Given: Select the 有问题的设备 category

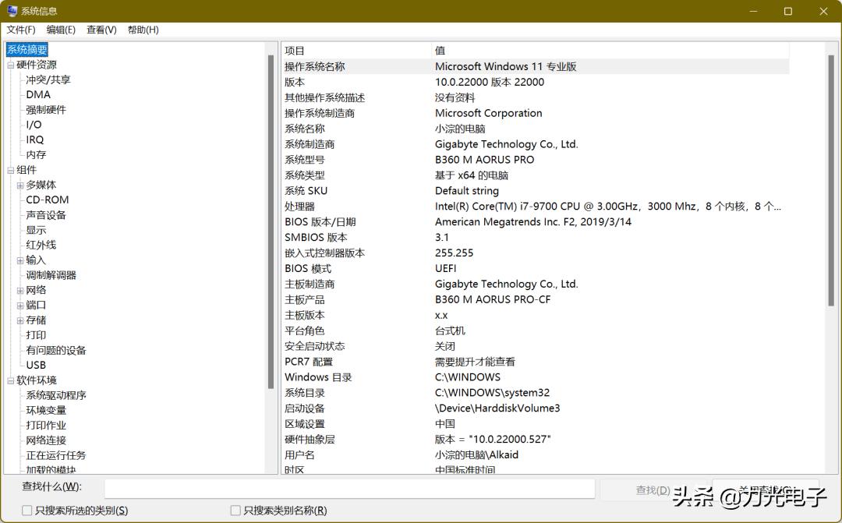Looking at the screenshot, I should (x=55, y=349).
